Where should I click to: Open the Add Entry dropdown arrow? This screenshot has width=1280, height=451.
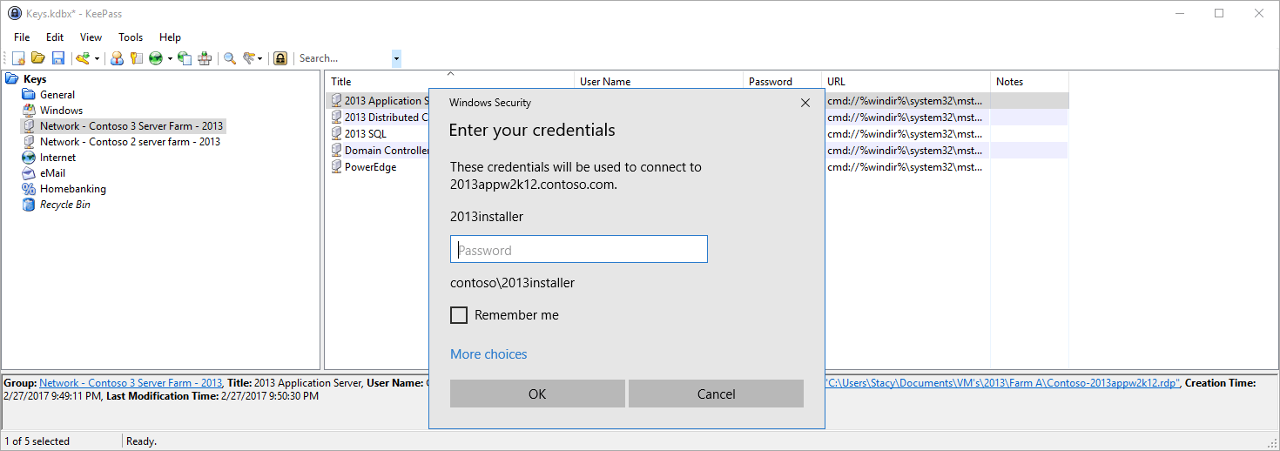click(97, 58)
